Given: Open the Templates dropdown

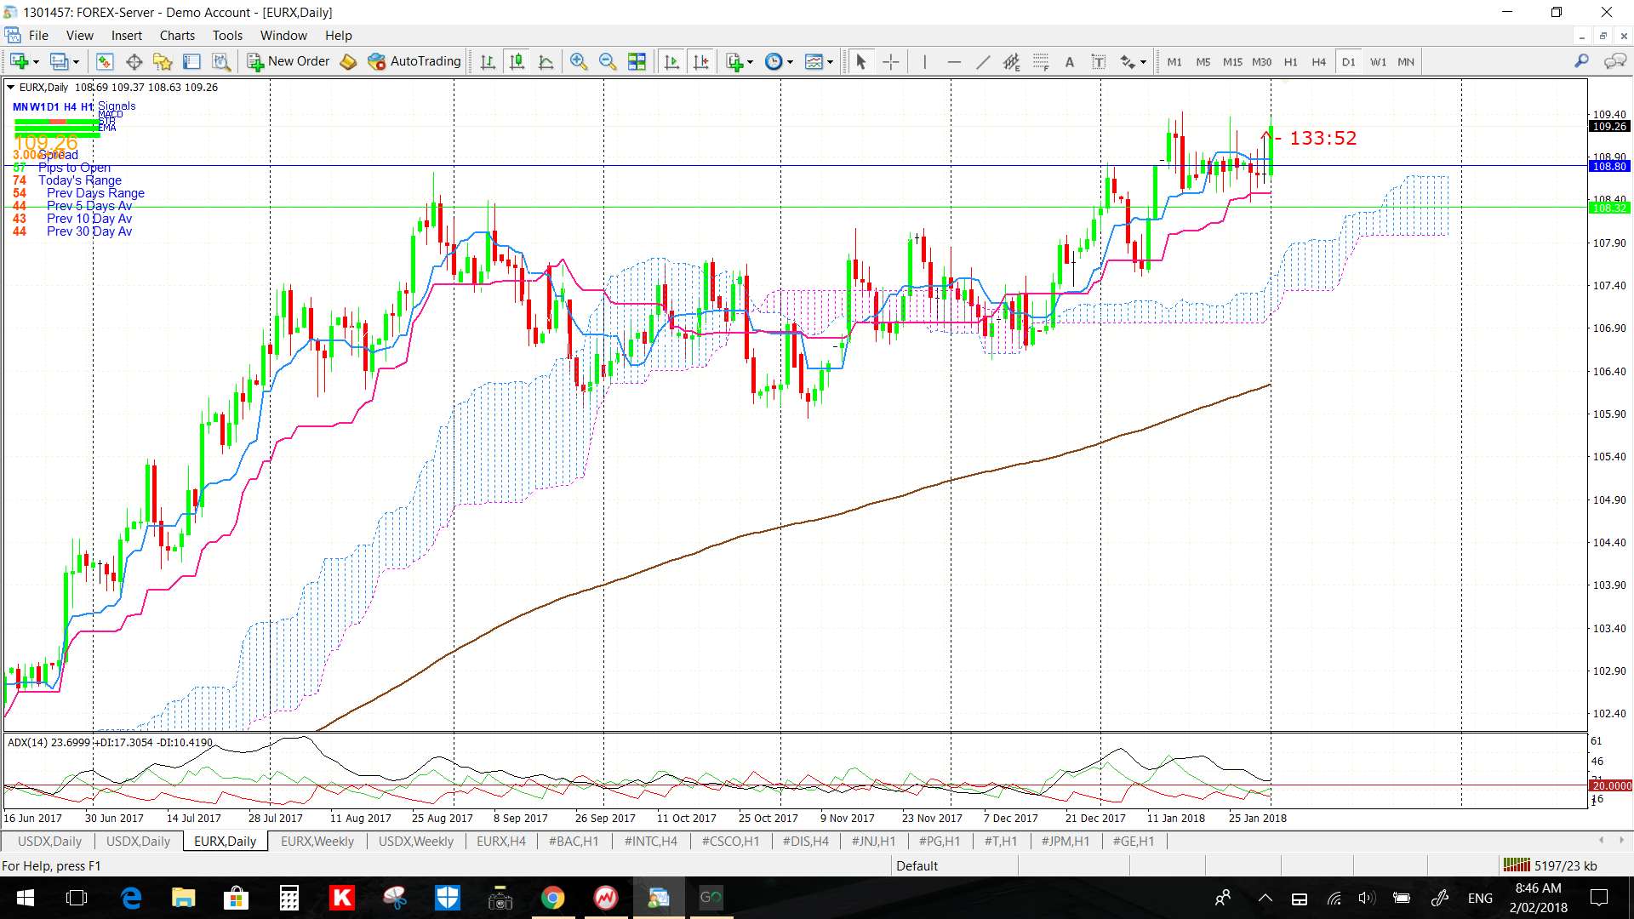Looking at the screenshot, I should pyautogui.click(x=819, y=61).
